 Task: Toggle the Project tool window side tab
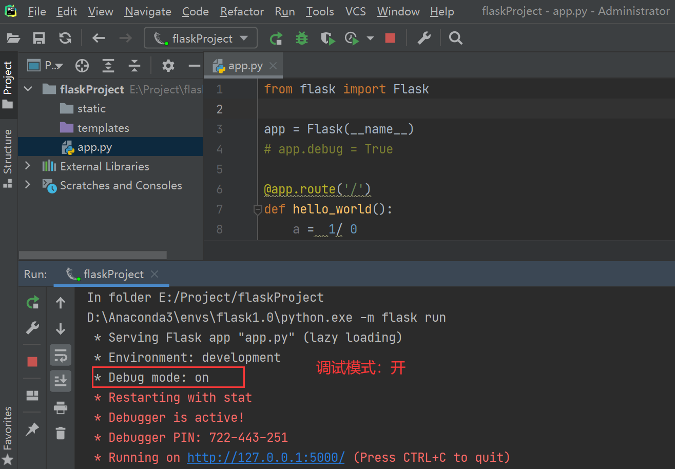coord(8,85)
